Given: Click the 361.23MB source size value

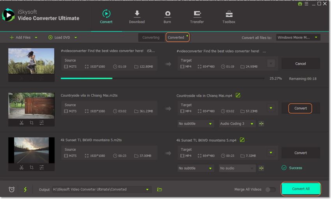Looking at the screenshot, I should click(x=146, y=111).
